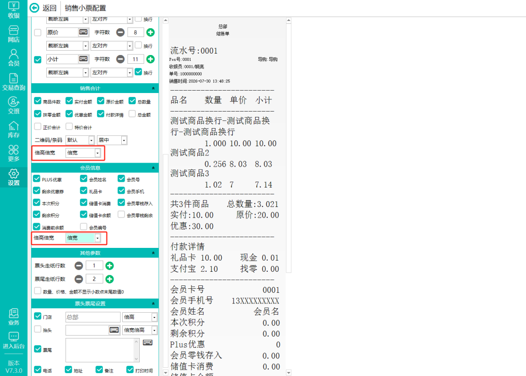Decrease 票头走纸行数 value

pyautogui.click(x=79, y=266)
